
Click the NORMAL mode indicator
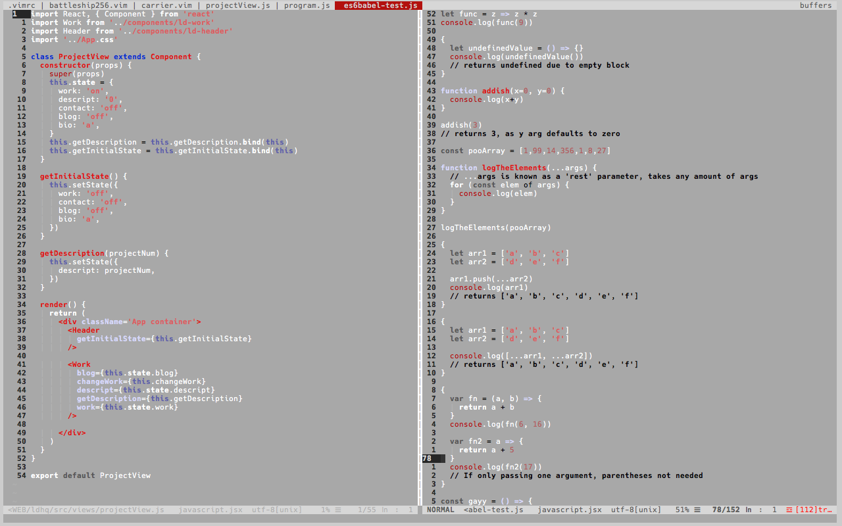440,510
